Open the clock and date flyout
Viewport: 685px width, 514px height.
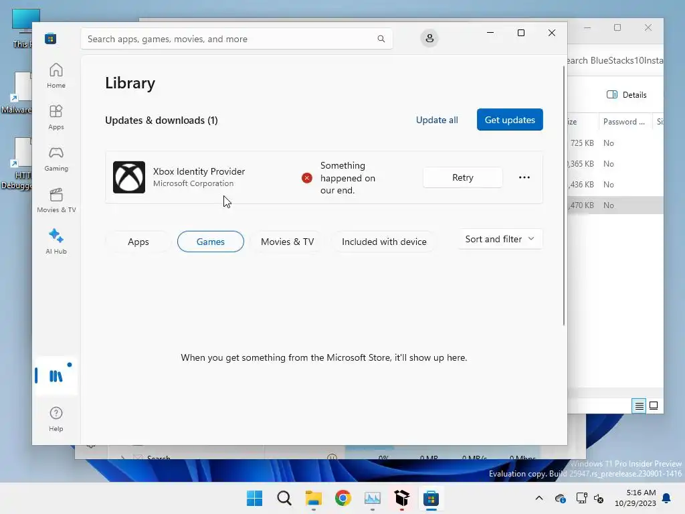point(635,498)
